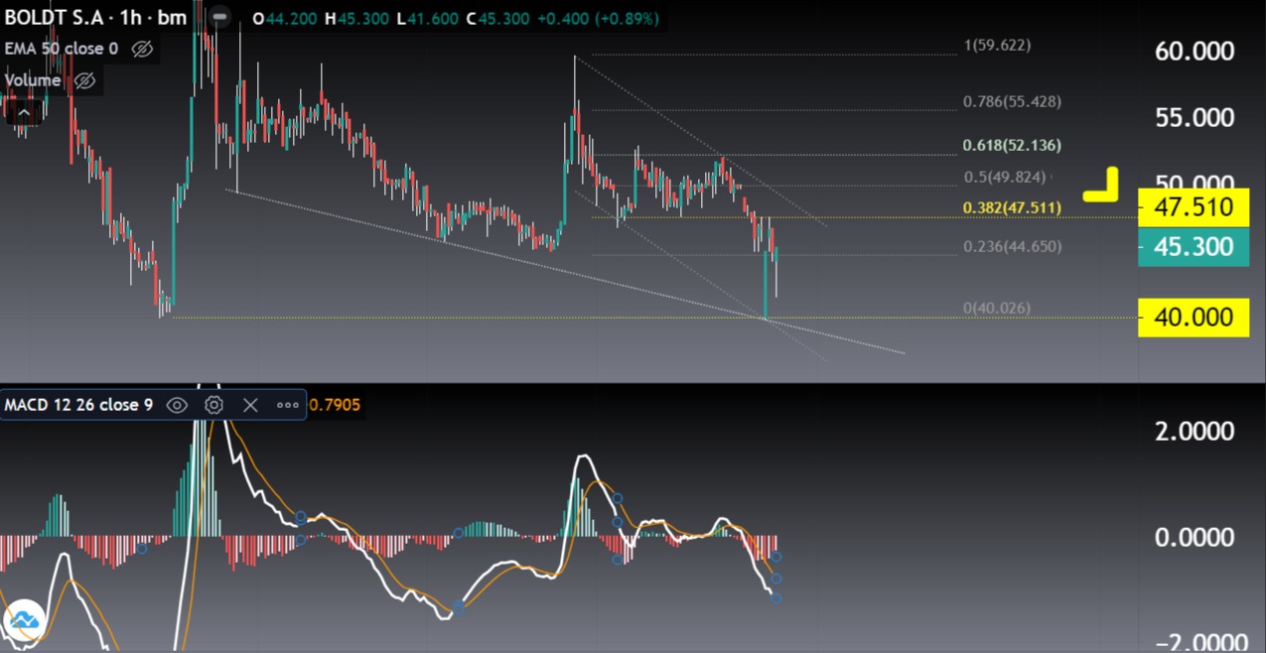Open MACD indicator settings gear
Image resolution: width=1266 pixels, height=653 pixels.
(213, 405)
